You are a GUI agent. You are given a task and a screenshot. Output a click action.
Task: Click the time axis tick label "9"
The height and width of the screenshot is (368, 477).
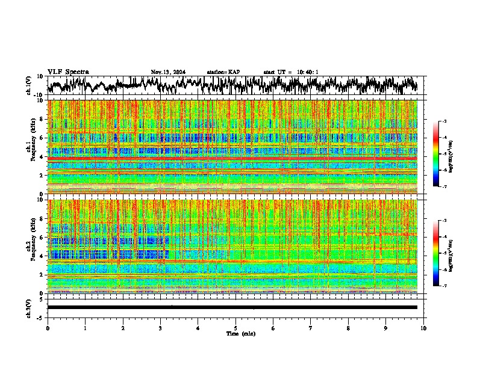click(385, 328)
